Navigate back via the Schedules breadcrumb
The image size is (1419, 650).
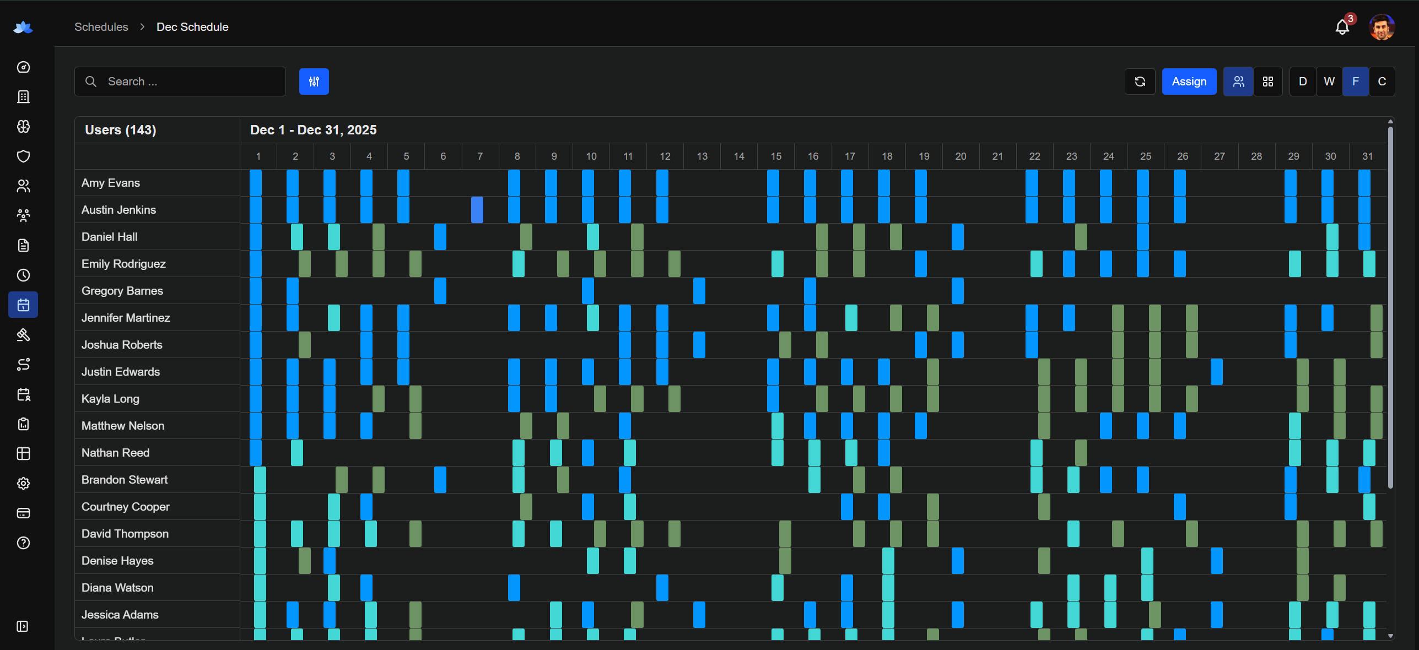(x=101, y=26)
